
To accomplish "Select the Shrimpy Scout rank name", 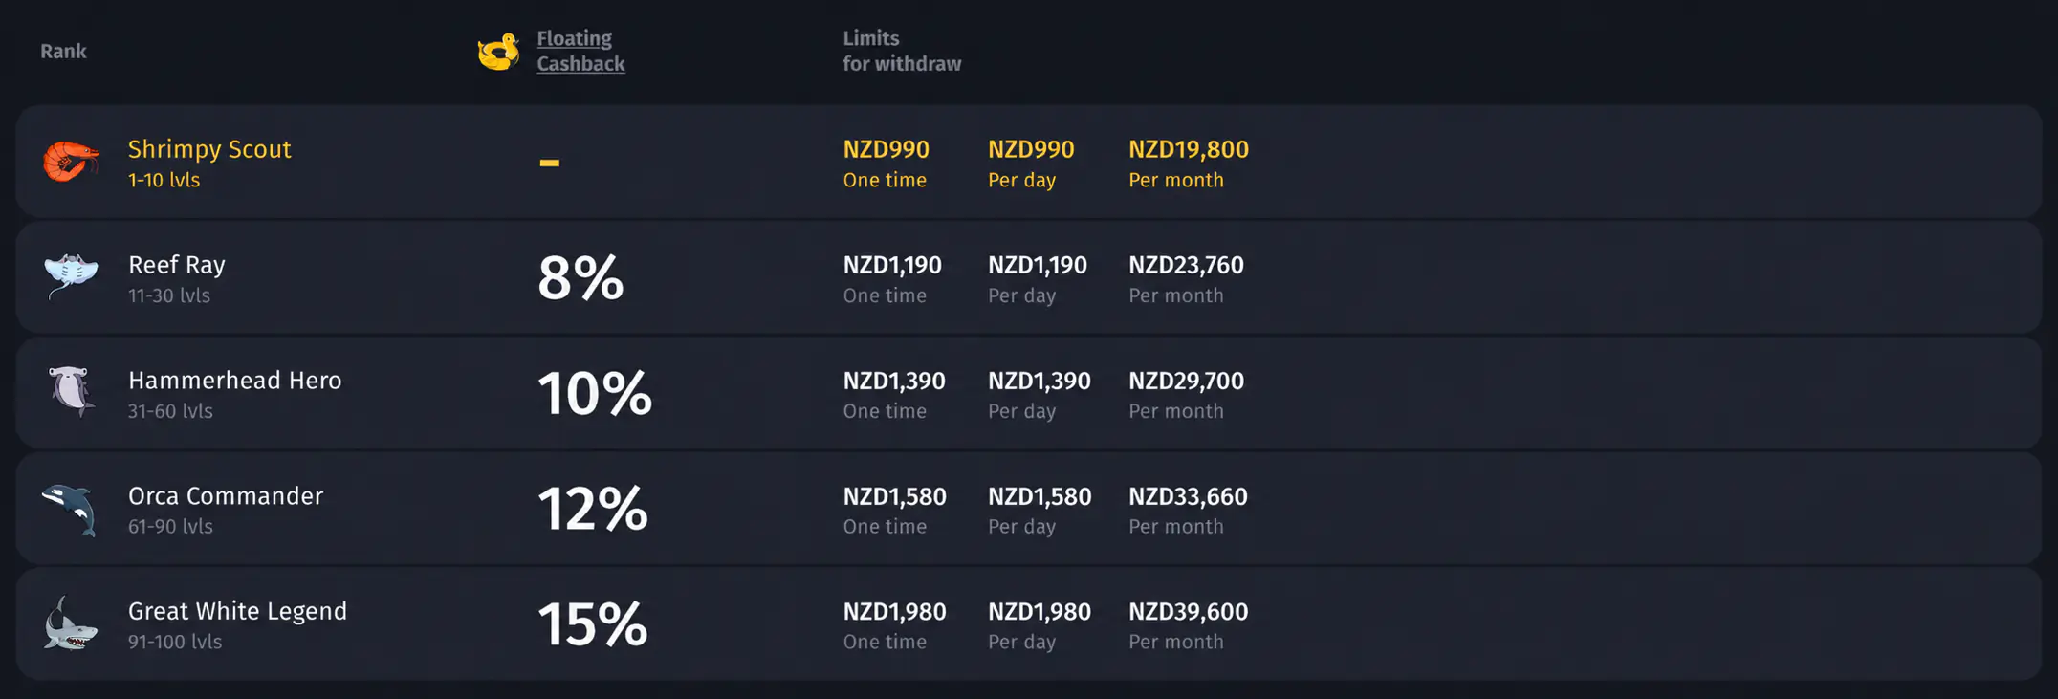I will click(x=209, y=149).
